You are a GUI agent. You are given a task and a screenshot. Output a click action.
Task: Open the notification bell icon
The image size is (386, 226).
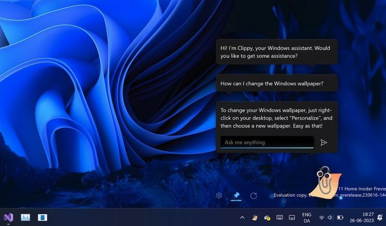point(380,217)
